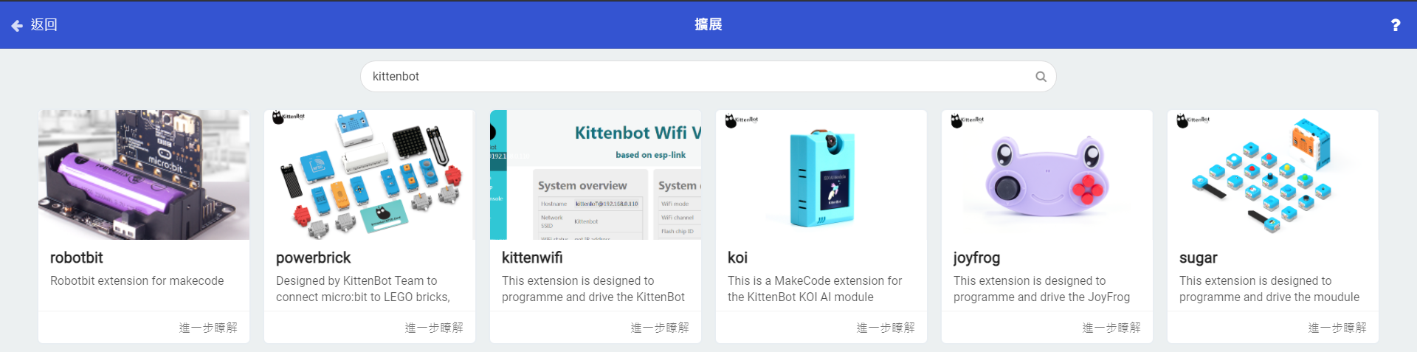Select the sugar modules thumbnail image
The width and height of the screenshot is (1417, 352).
coord(1272,175)
